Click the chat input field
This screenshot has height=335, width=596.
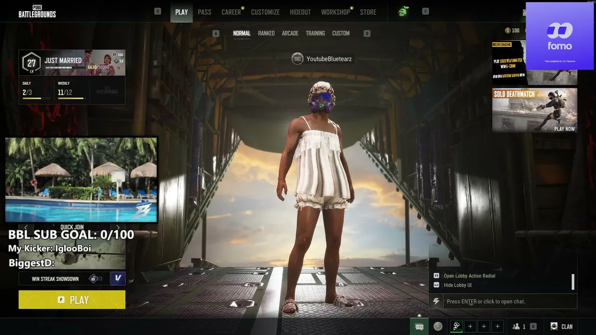point(510,301)
